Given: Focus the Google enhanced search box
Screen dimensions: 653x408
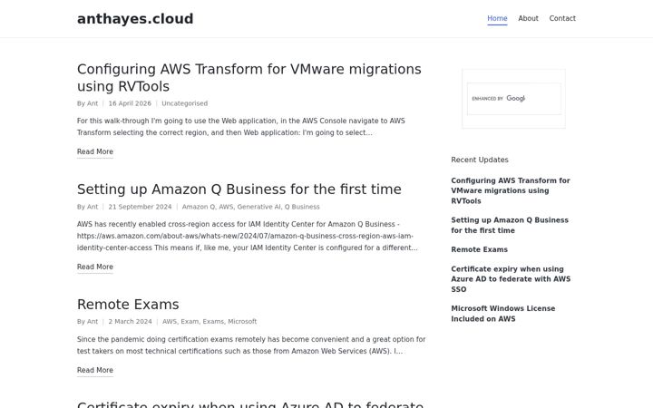Looking at the screenshot, I should [x=514, y=99].
